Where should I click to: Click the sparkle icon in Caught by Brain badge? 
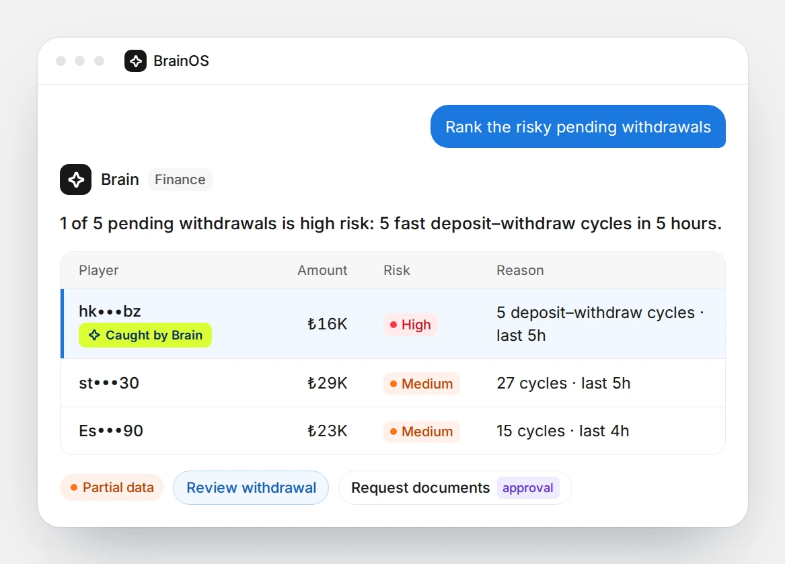[94, 335]
